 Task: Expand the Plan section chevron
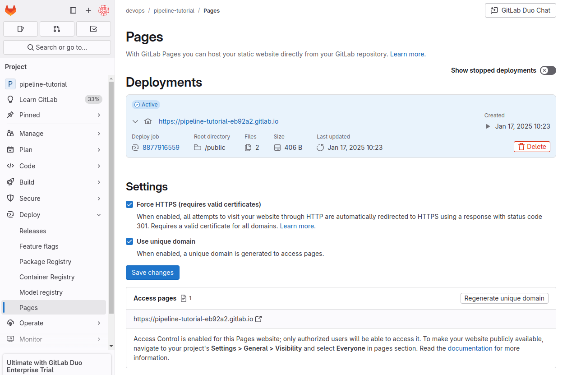tap(99, 149)
